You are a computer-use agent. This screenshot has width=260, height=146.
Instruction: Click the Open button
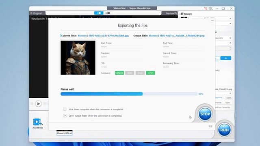point(227,103)
